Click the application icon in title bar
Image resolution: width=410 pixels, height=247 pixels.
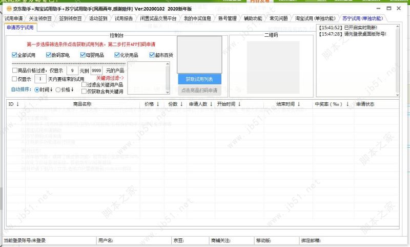[9, 9]
